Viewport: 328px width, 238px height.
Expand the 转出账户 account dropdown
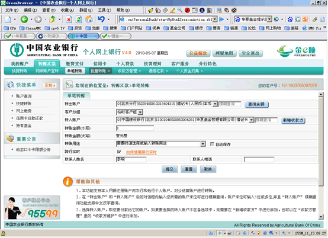(x=215, y=104)
